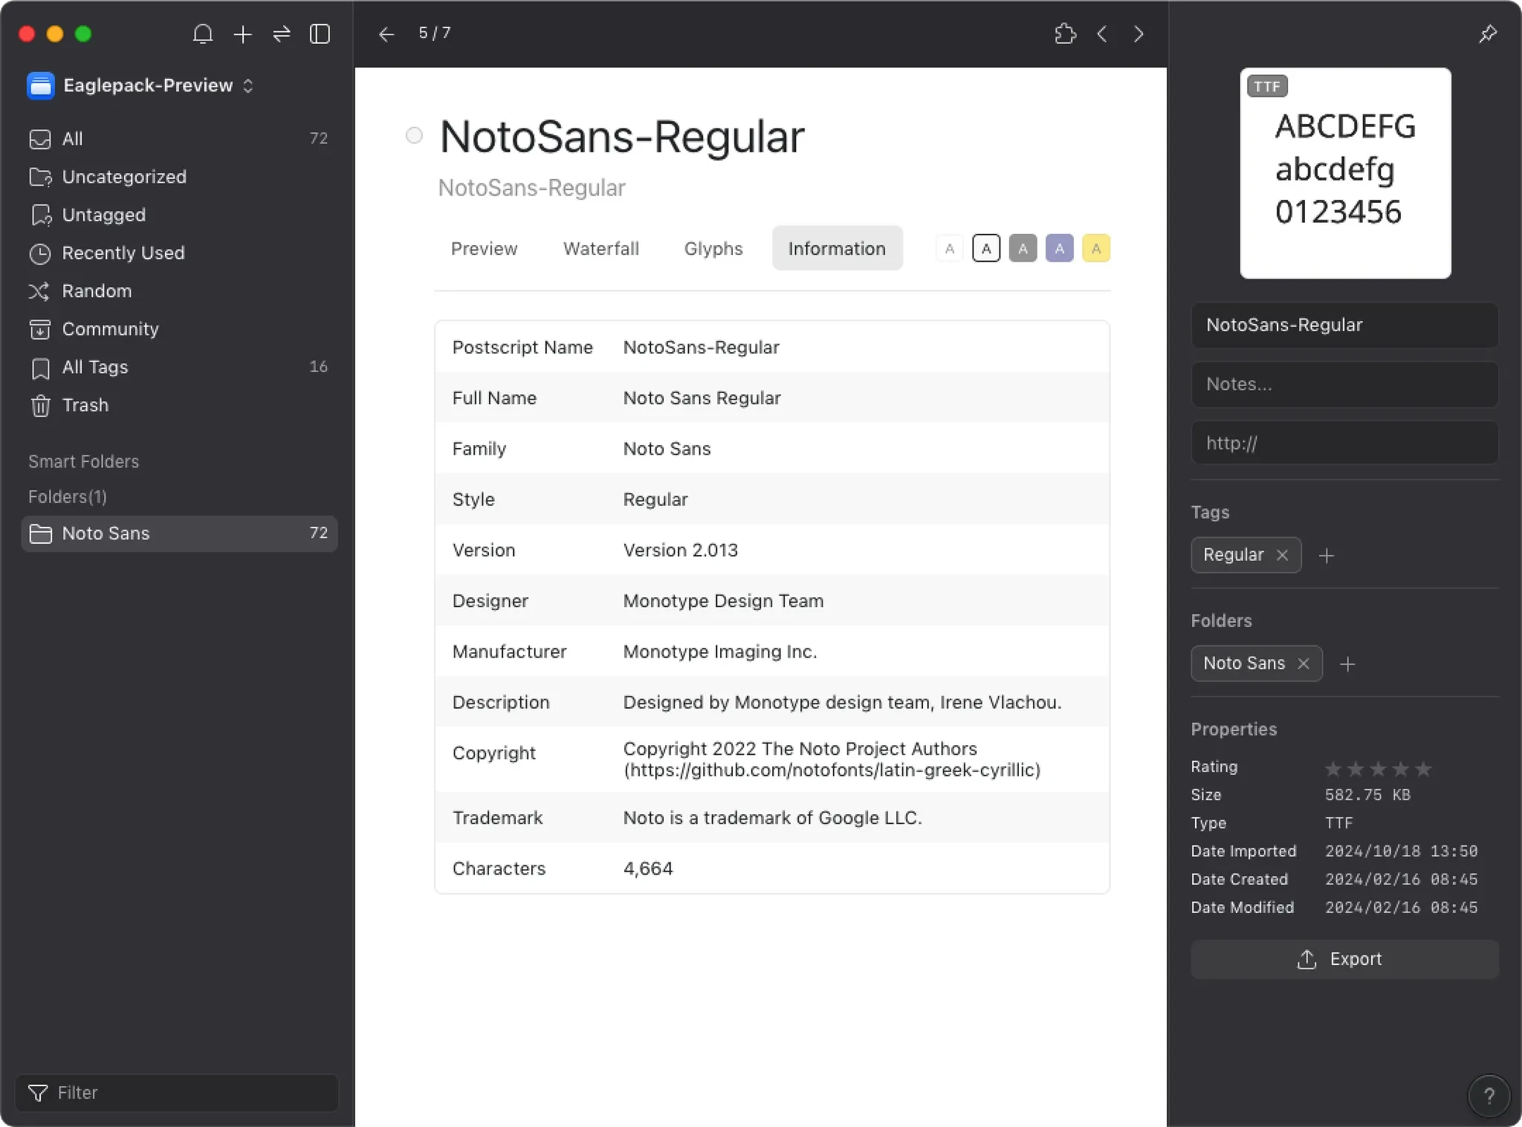Click the Export button
Image resolution: width=1522 pixels, height=1127 pixels.
point(1344,959)
